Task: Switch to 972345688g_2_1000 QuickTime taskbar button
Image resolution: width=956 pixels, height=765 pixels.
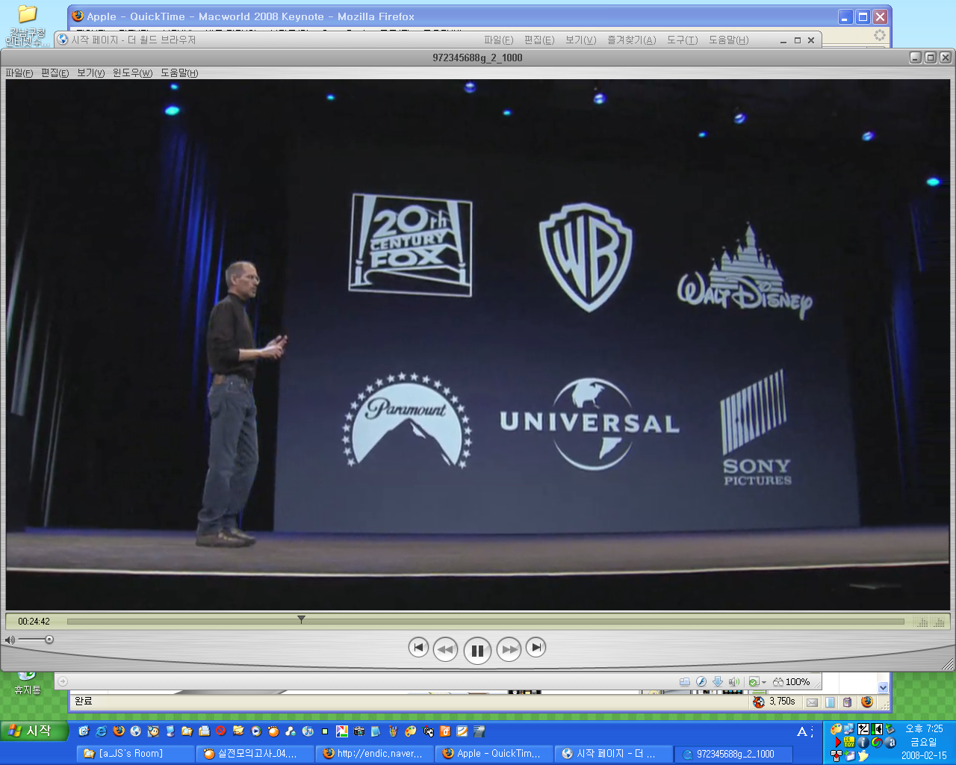Action: [x=733, y=754]
